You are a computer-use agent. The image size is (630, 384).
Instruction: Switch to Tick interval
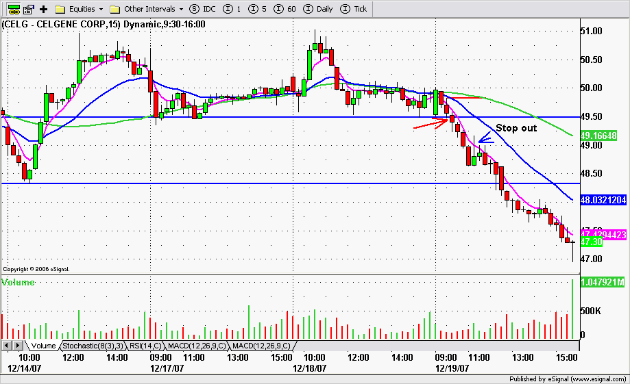click(x=354, y=9)
